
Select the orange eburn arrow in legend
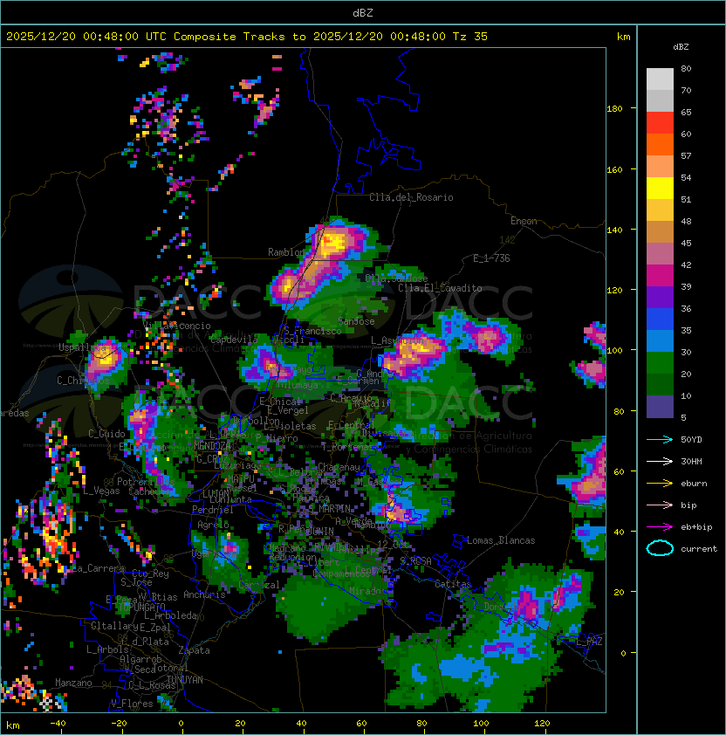(660, 483)
